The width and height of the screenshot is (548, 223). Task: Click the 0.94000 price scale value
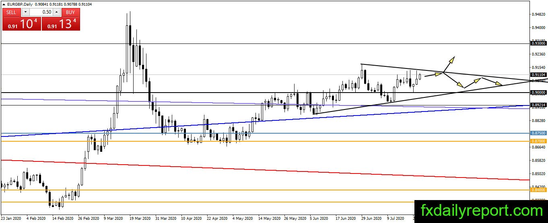coord(538,27)
